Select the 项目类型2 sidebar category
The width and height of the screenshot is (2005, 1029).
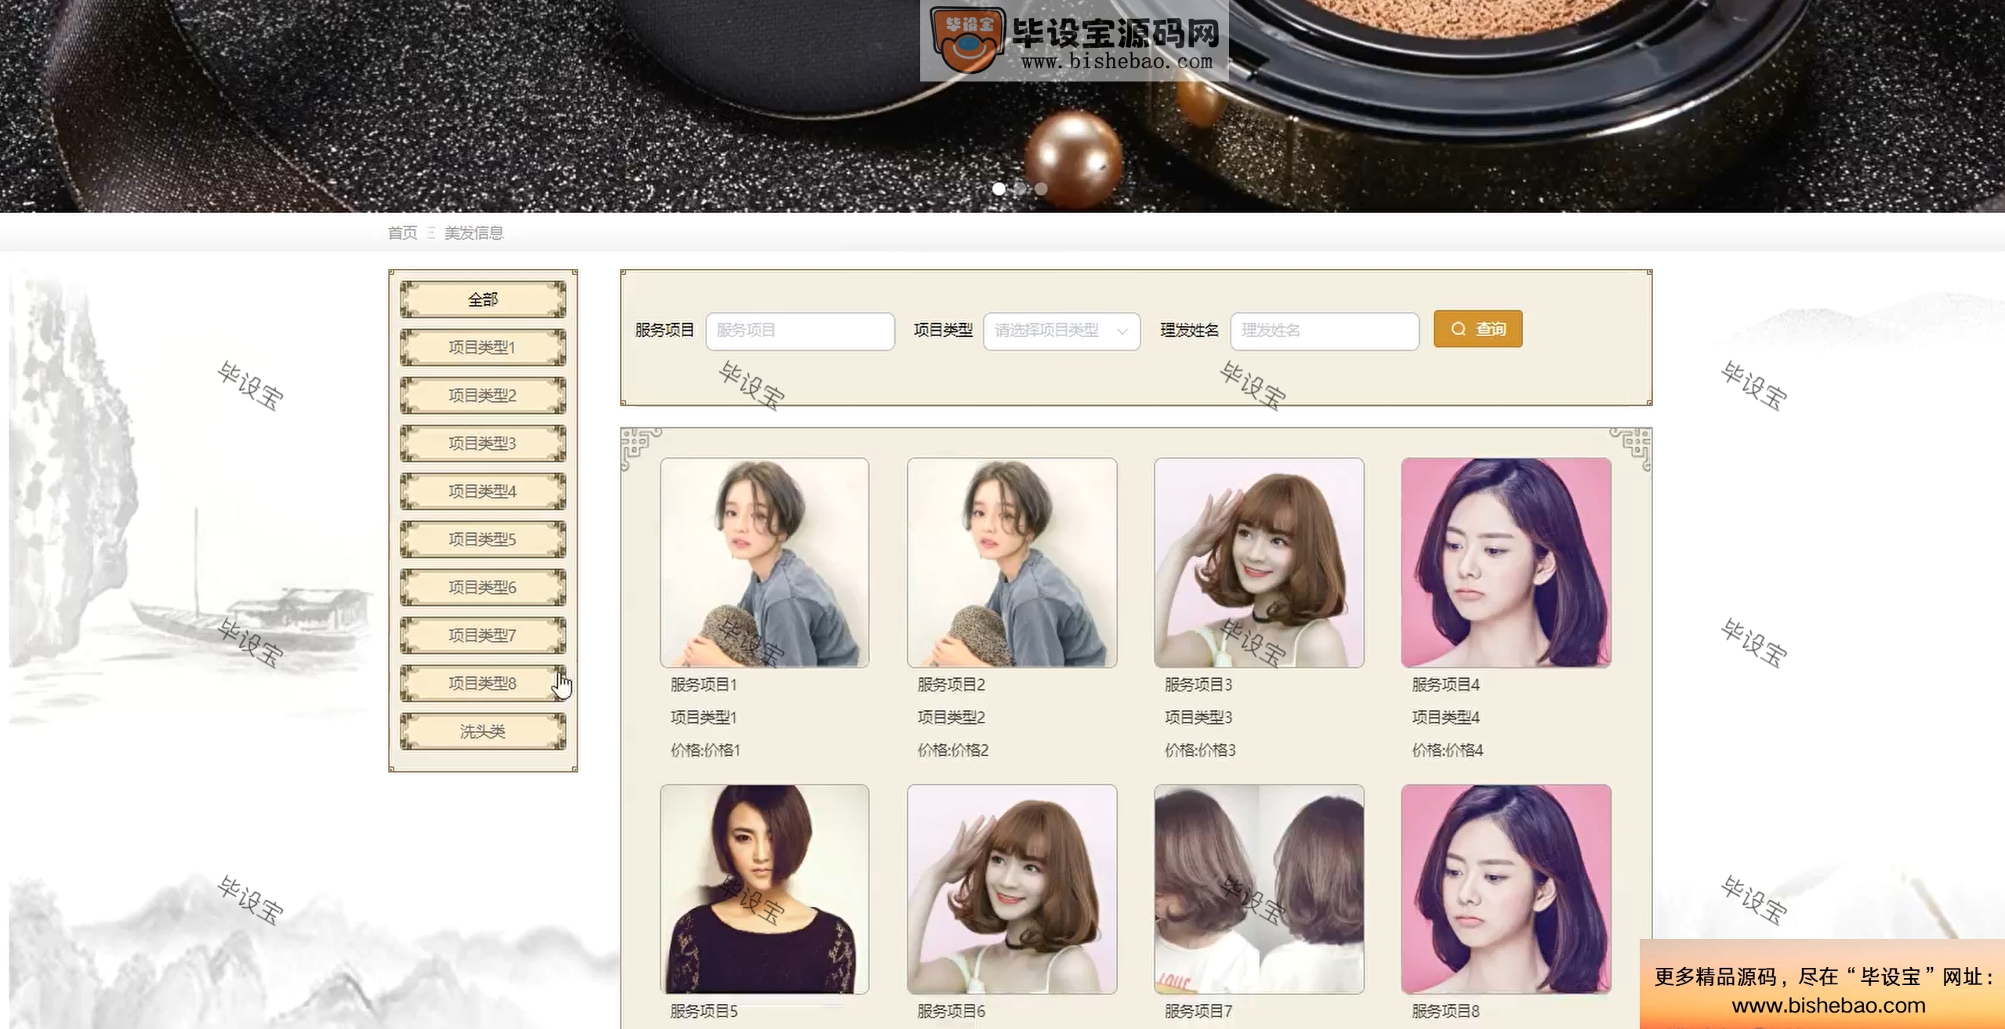(483, 395)
